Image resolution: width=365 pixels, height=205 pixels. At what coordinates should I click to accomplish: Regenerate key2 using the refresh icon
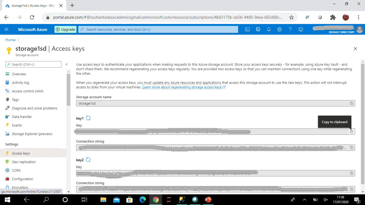coord(88,159)
